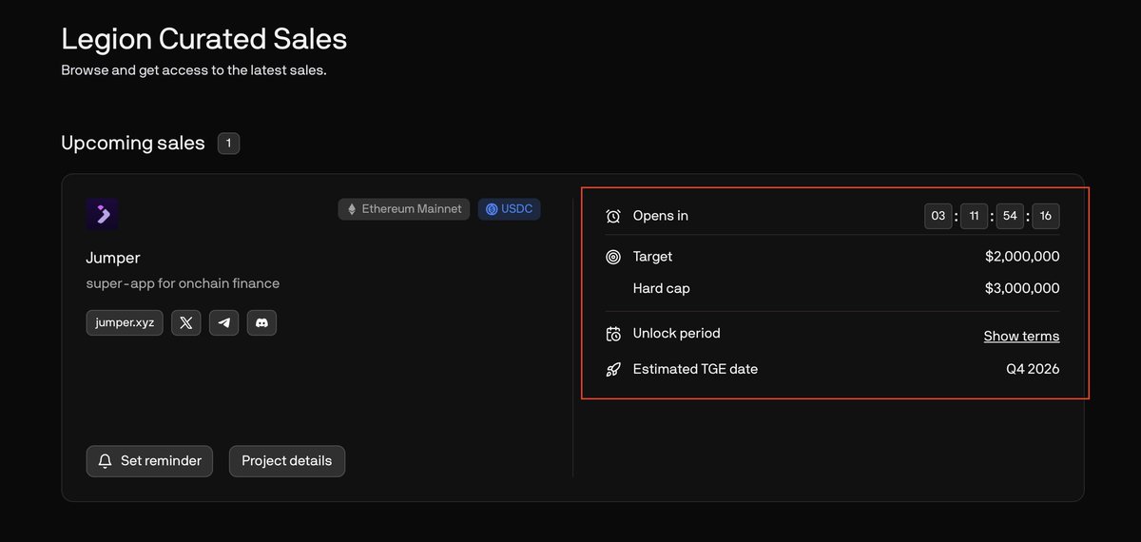The width and height of the screenshot is (1141, 542).
Task: Click the Opens in label
Action: pos(661,216)
